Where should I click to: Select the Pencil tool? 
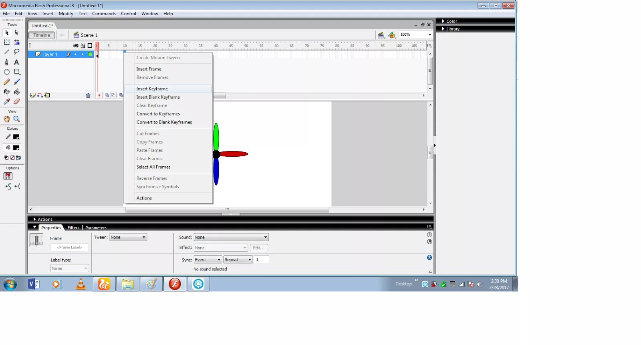7,82
